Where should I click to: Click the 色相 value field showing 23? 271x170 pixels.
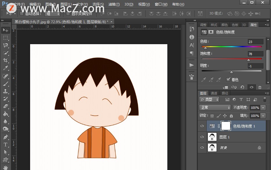pyautogui.click(x=255, y=42)
